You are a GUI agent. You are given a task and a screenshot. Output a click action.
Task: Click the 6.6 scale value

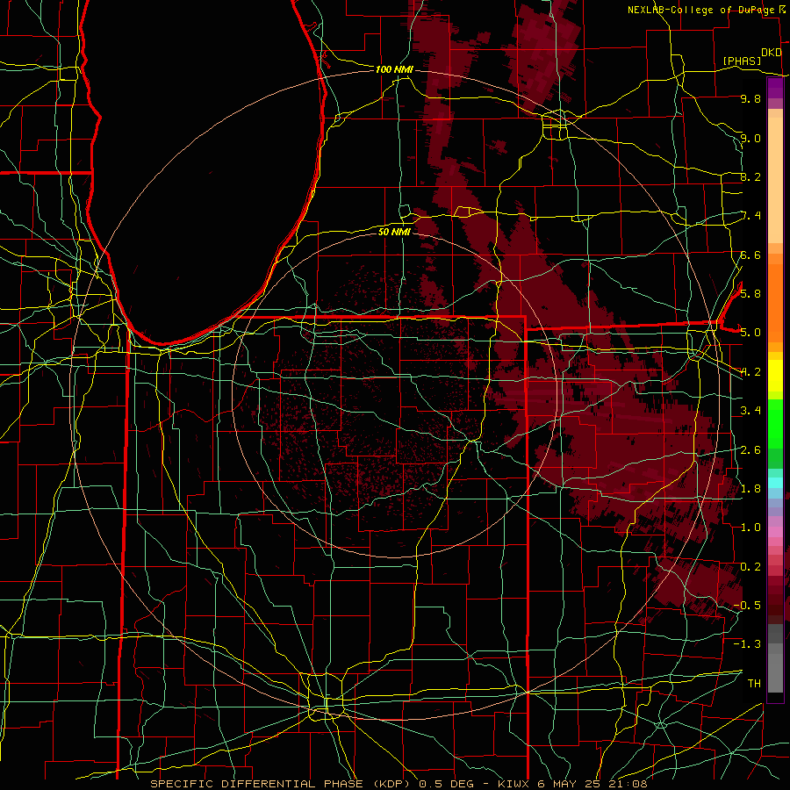(x=750, y=255)
